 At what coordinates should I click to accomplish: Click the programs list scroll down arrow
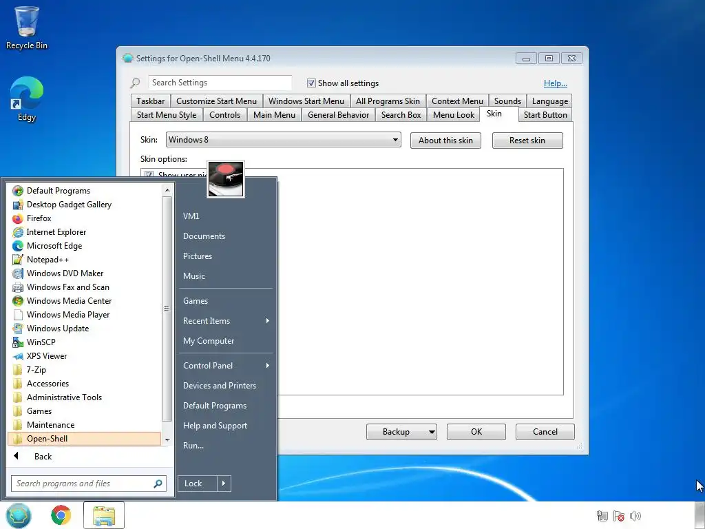[x=167, y=439]
